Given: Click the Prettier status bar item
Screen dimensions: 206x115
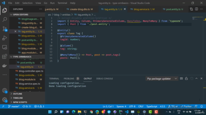Looking at the screenshot, I should point(186,106).
